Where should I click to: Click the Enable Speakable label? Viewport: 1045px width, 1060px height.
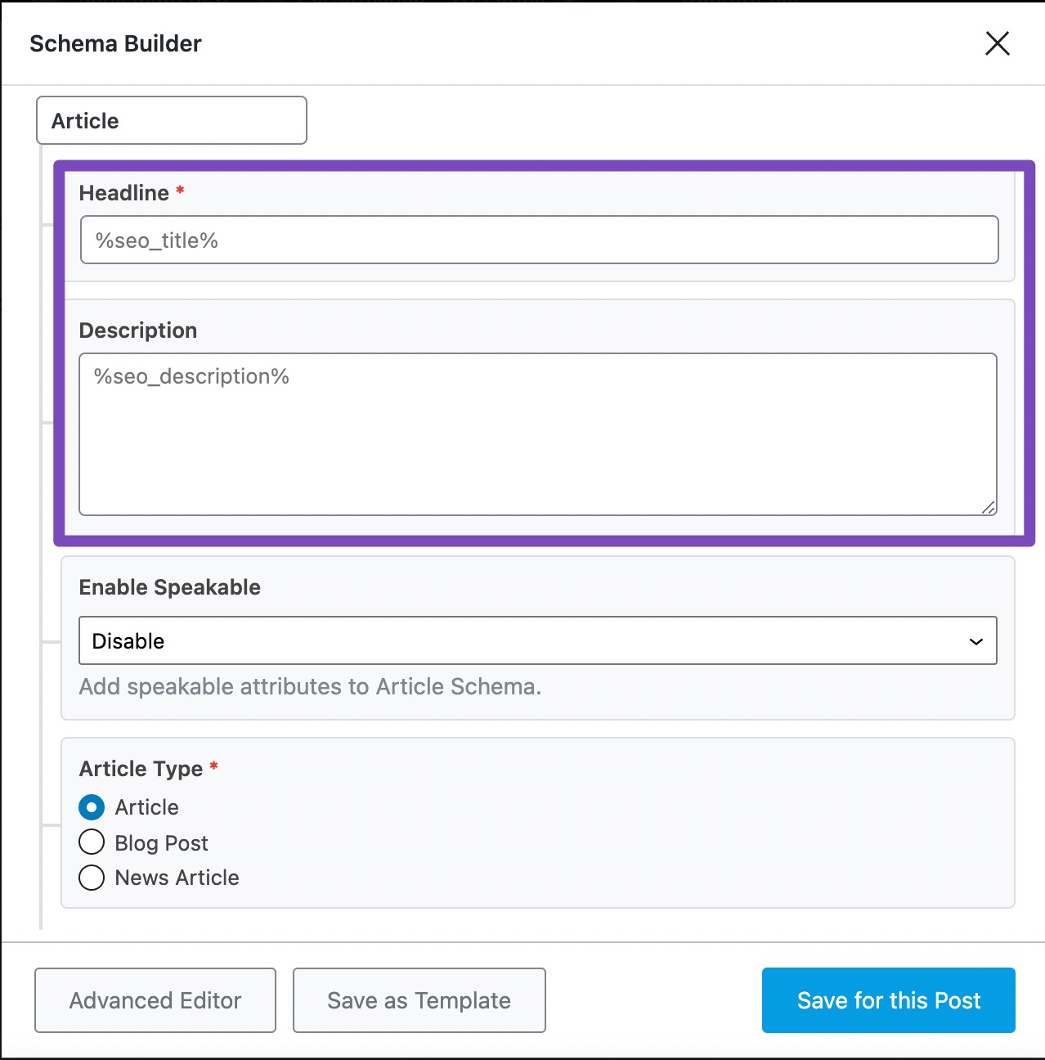tap(169, 587)
